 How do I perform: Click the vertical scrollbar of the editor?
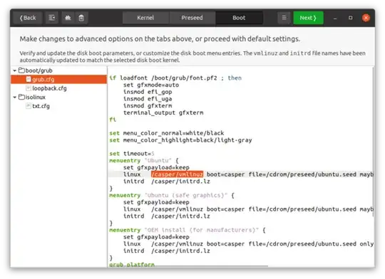[373, 142]
